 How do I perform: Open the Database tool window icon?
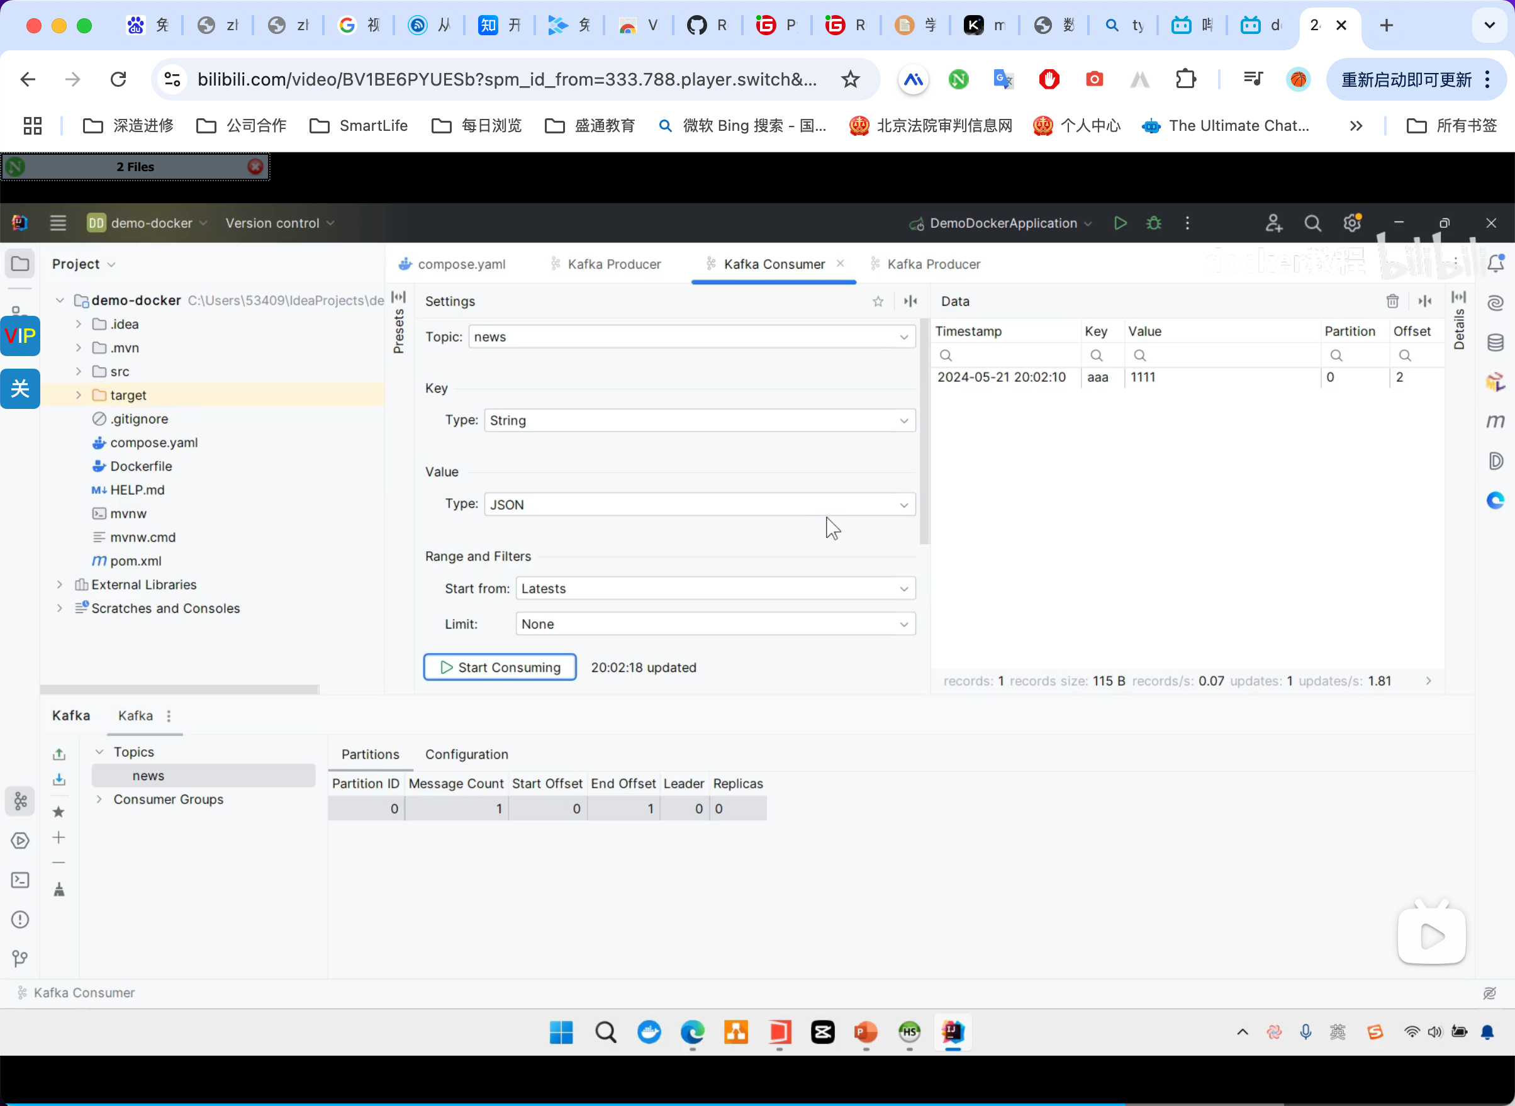[x=1495, y=343]
